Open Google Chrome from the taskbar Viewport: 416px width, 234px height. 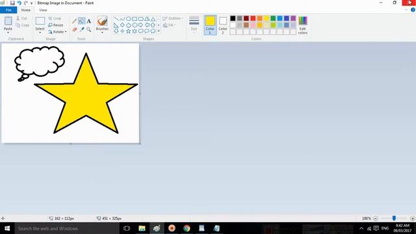(x=187, y=228)
